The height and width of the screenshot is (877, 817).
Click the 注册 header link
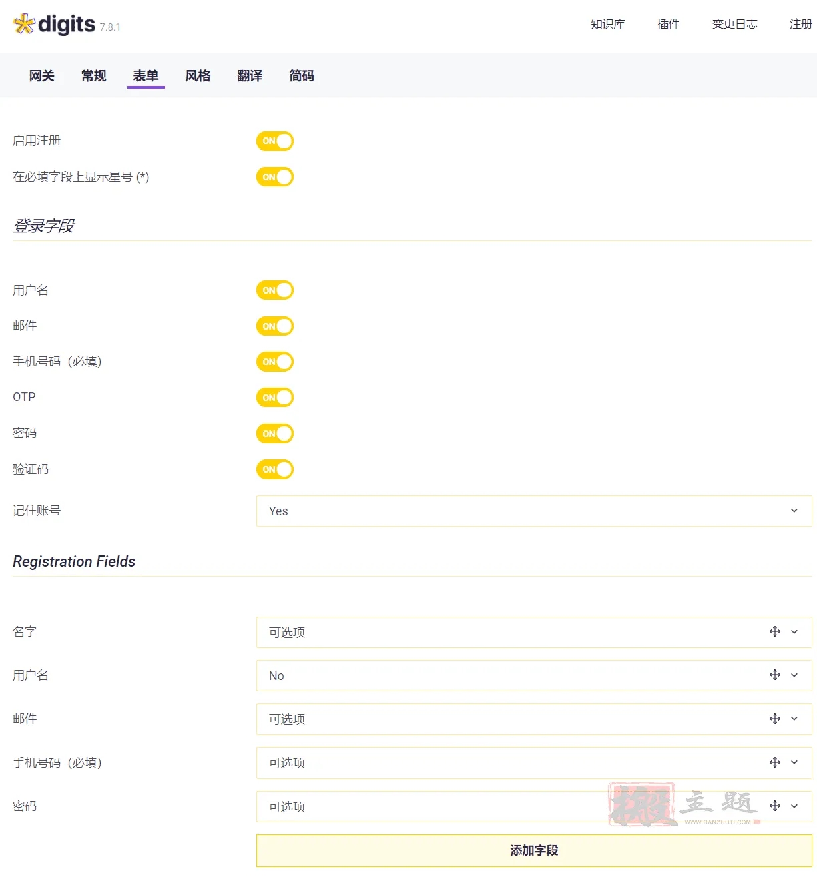[800, 24]
